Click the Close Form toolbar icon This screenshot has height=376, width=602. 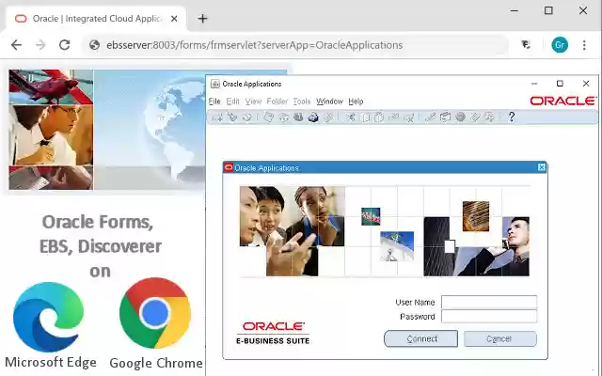[328, 117]
